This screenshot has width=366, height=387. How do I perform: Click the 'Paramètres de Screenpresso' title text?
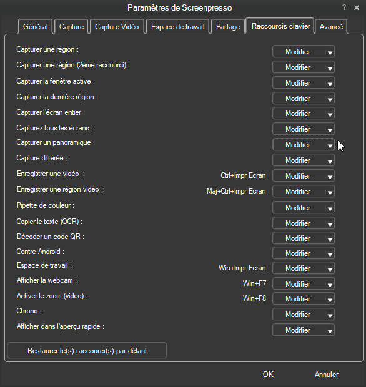point(179,8)
